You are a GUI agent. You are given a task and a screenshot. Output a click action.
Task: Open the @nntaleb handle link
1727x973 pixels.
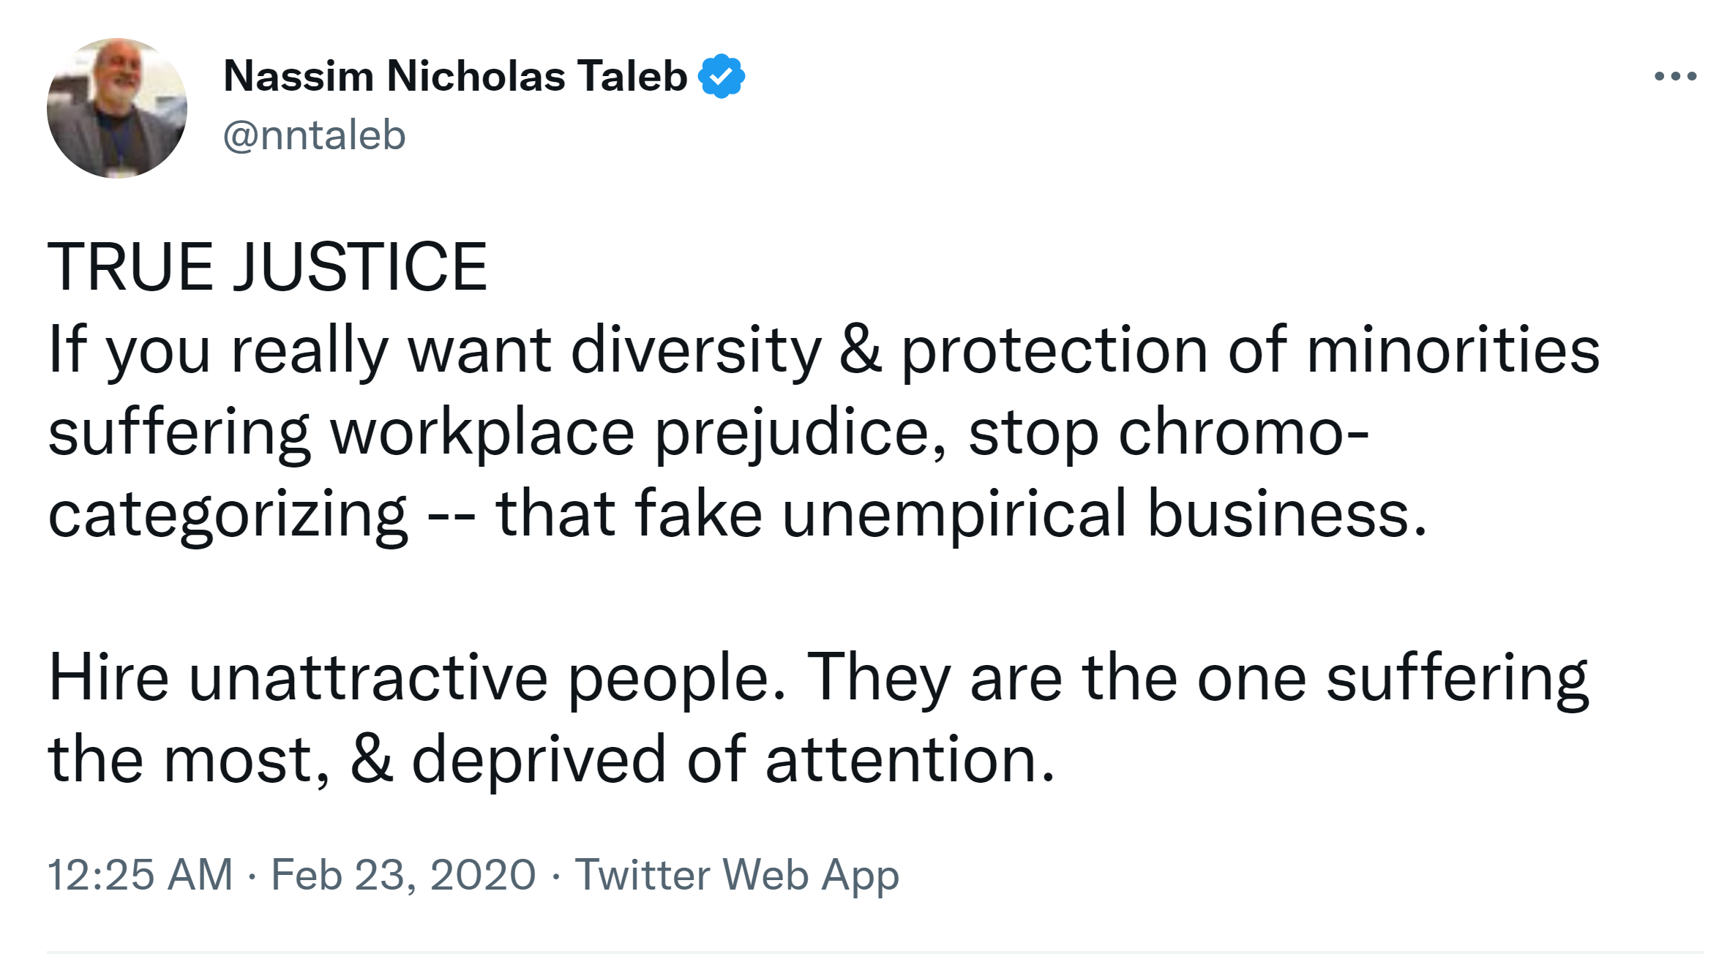314,136
